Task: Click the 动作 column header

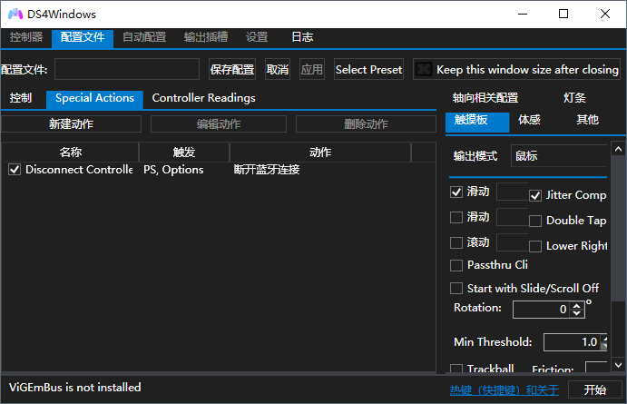Action: pyautogui.click(x=320, y=152)
